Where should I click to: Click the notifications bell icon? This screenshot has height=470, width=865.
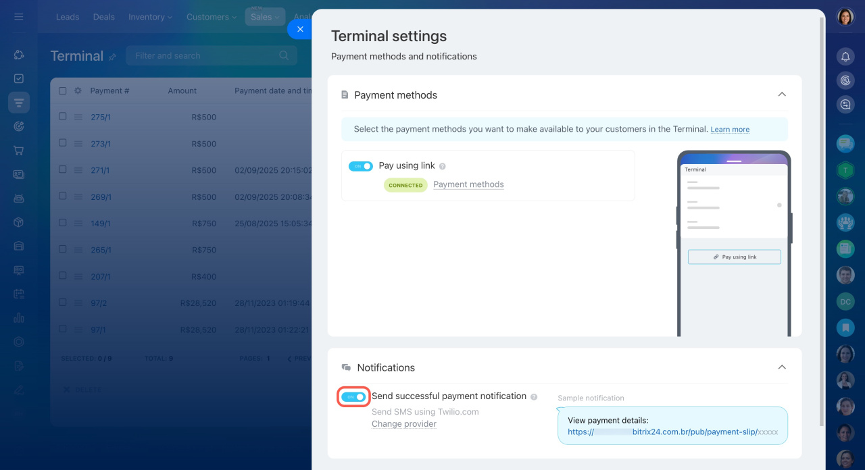(x=845, y=57)
